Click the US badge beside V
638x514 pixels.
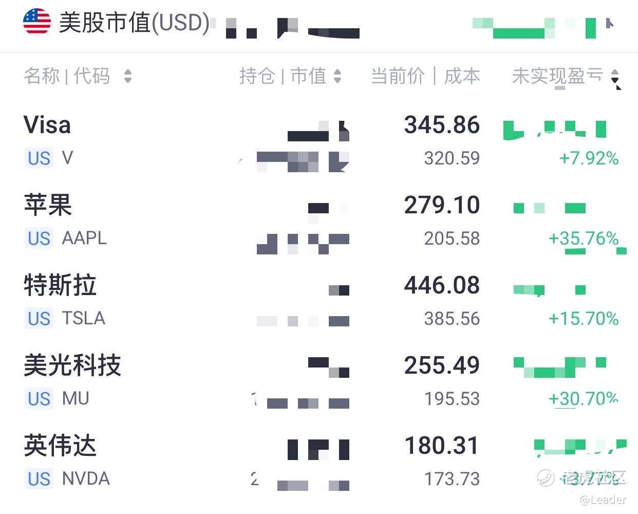point(39,158)
